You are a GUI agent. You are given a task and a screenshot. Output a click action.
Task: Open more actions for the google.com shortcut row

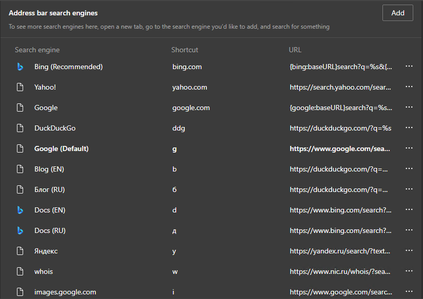(x=409, y=107)
